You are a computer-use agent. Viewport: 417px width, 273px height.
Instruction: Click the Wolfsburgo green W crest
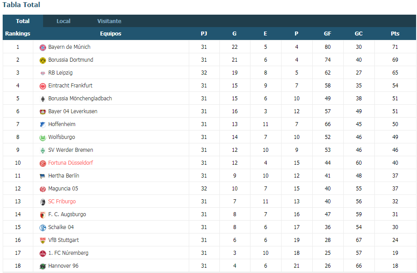click(43, 138)
